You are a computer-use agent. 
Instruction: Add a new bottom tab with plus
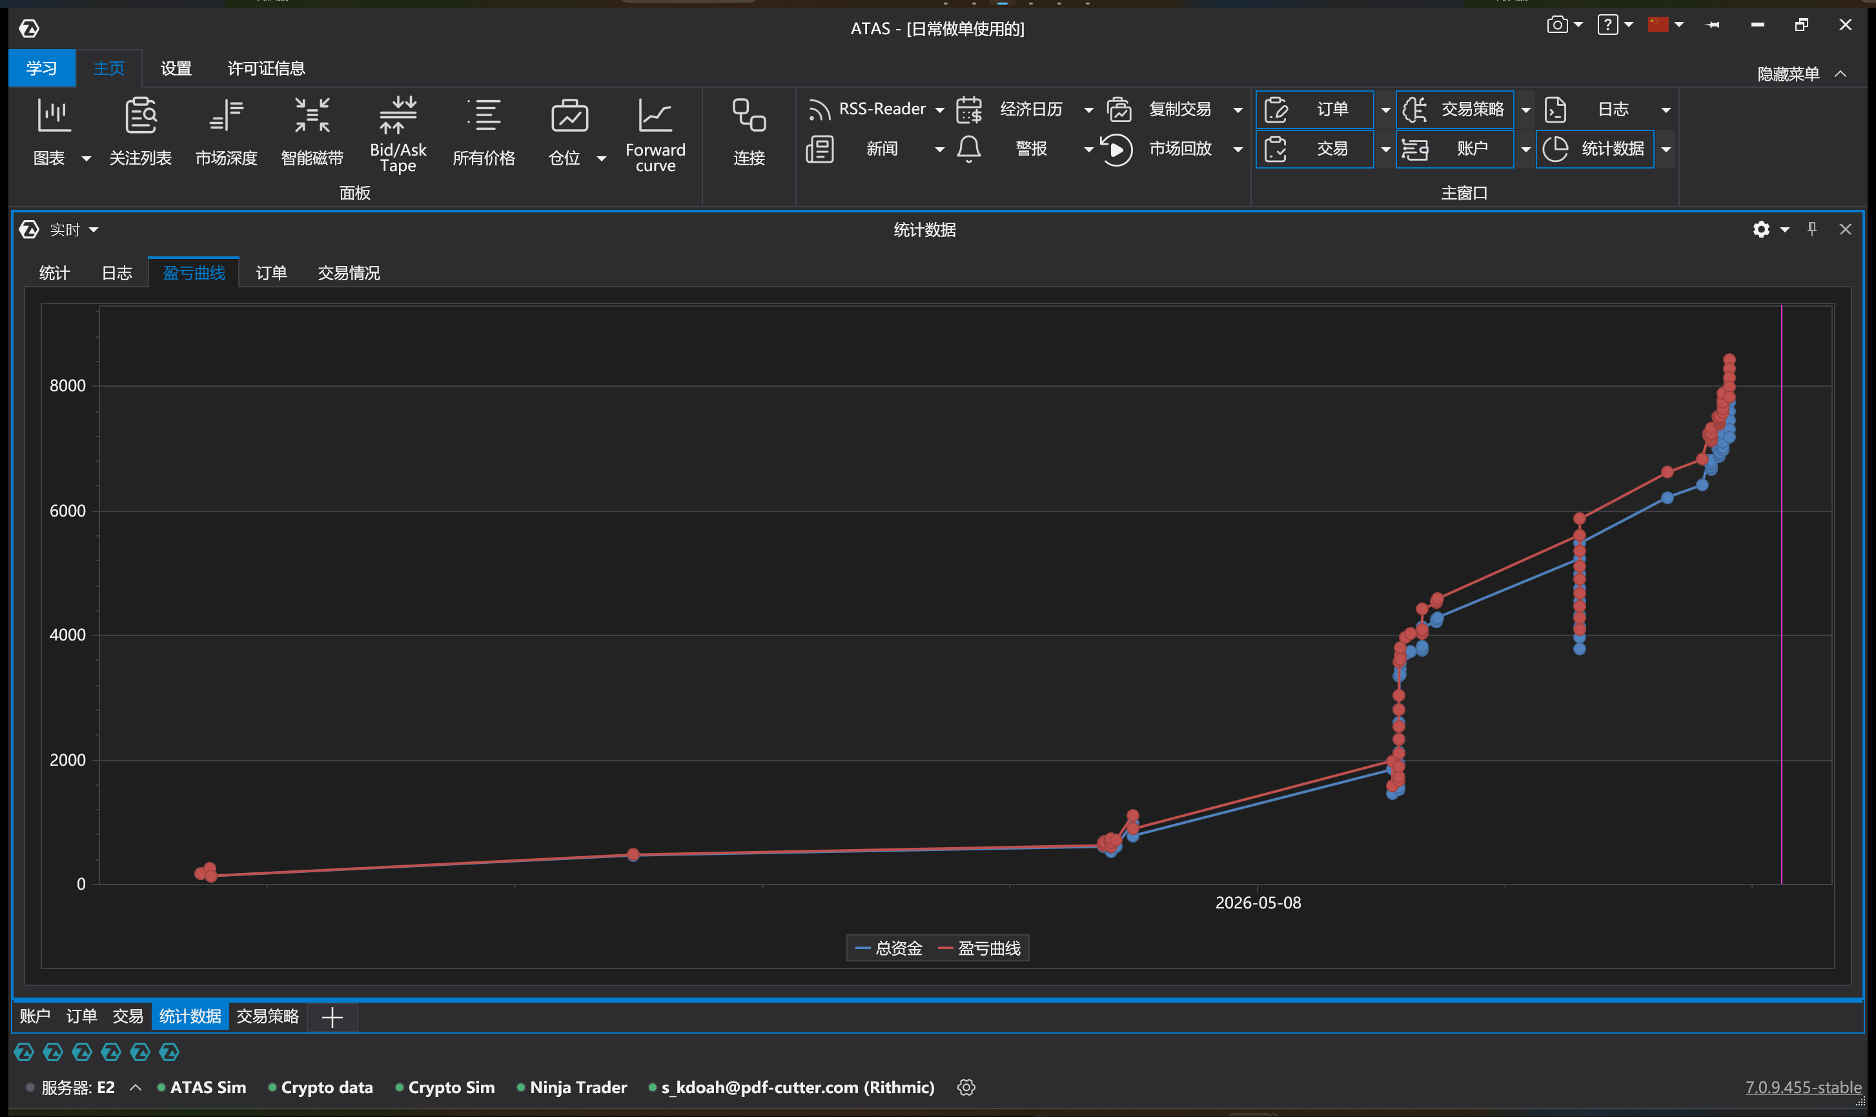[x=332, y=1018]
